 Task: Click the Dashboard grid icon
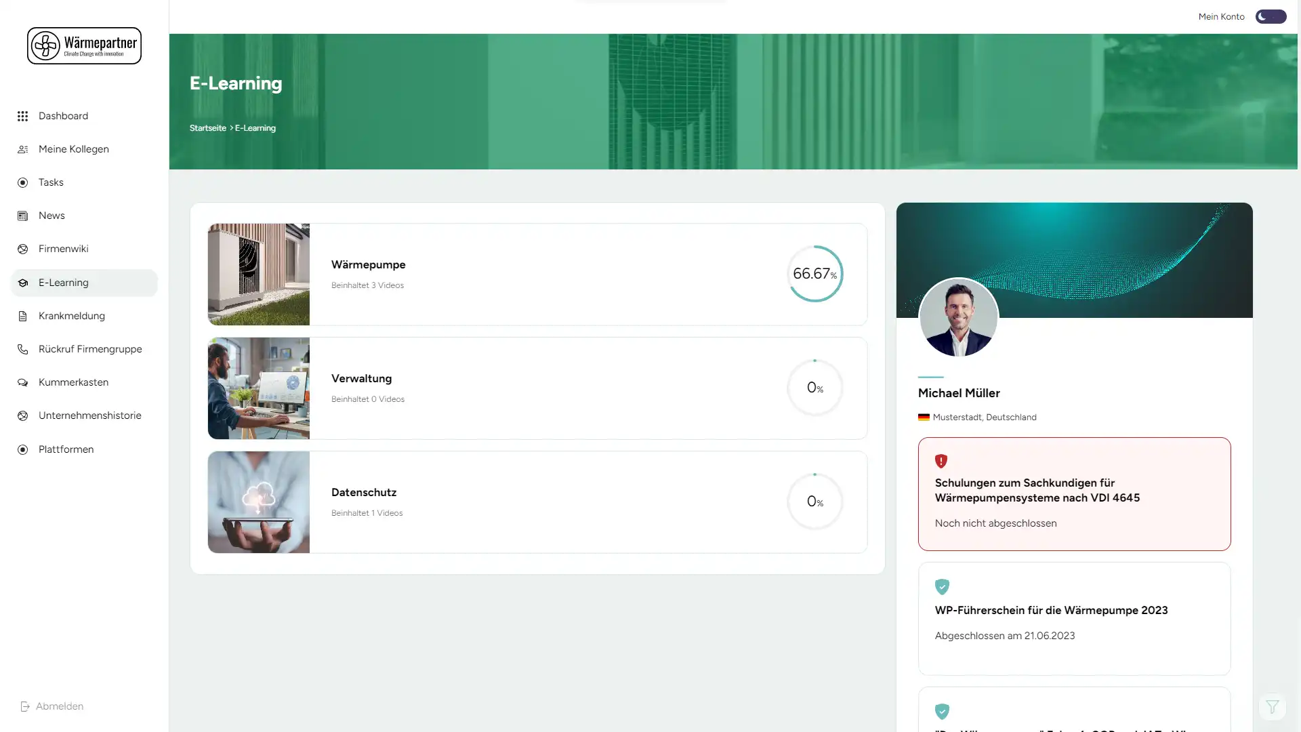(x=22, y=116)
